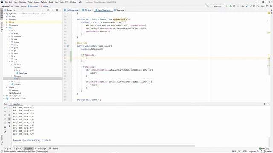
Task: Click the Git commit checkmark icon
Action: [250, 6]
